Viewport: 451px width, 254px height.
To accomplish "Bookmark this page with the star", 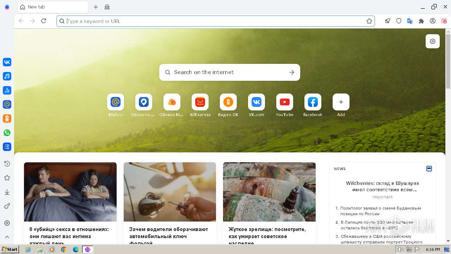I will click(x=369, y=21).
